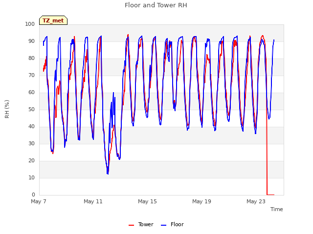This screenshot has width=313, height=234.
Task: Click the 100 y-axis tick label
Action: tap(30, 24)
